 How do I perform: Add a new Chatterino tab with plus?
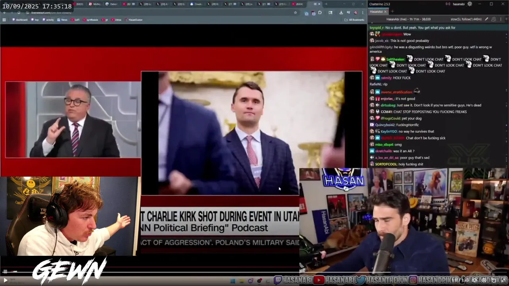tap(392, 12)
